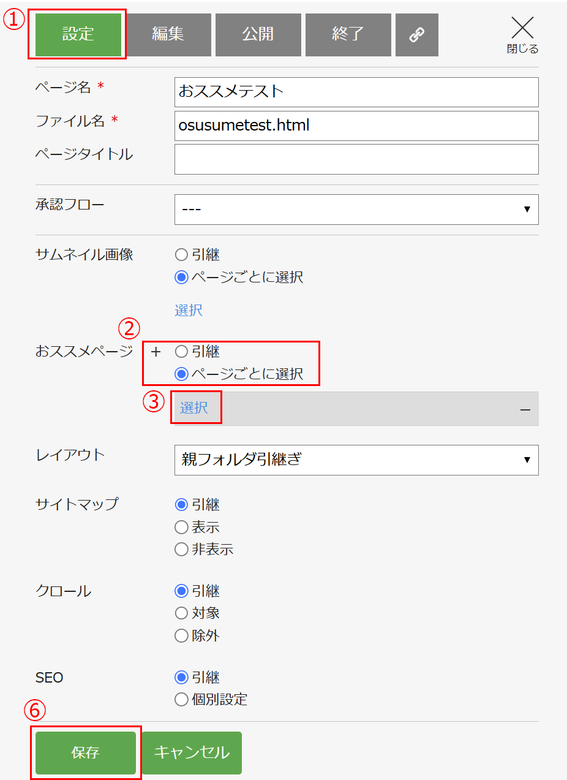Collapse the selection row with minus icon
The width and height of the screenshot is (567, 780).
point(525,409)
